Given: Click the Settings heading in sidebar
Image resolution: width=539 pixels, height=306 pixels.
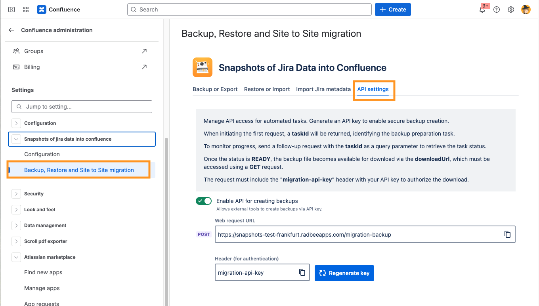Looking at the screenshot, I should (23, 90).
